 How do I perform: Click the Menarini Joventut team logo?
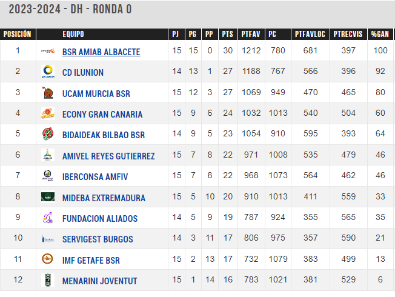(x=48, y=280)
